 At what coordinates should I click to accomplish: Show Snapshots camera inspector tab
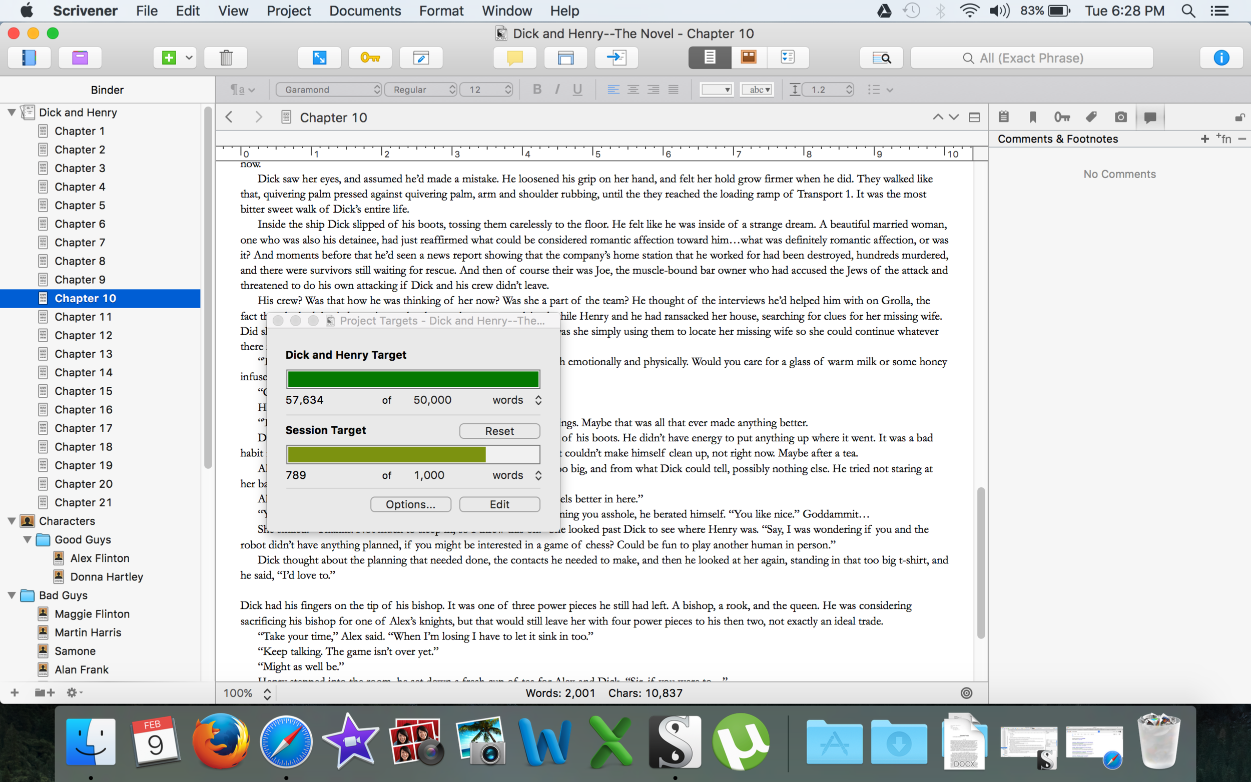pos(1121,118)
